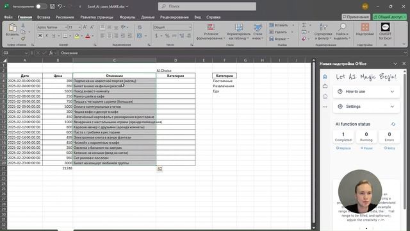Screen dimensions: 410x231
Task: Click the accounting currency format icon
Action: click(x=156, y=36)
